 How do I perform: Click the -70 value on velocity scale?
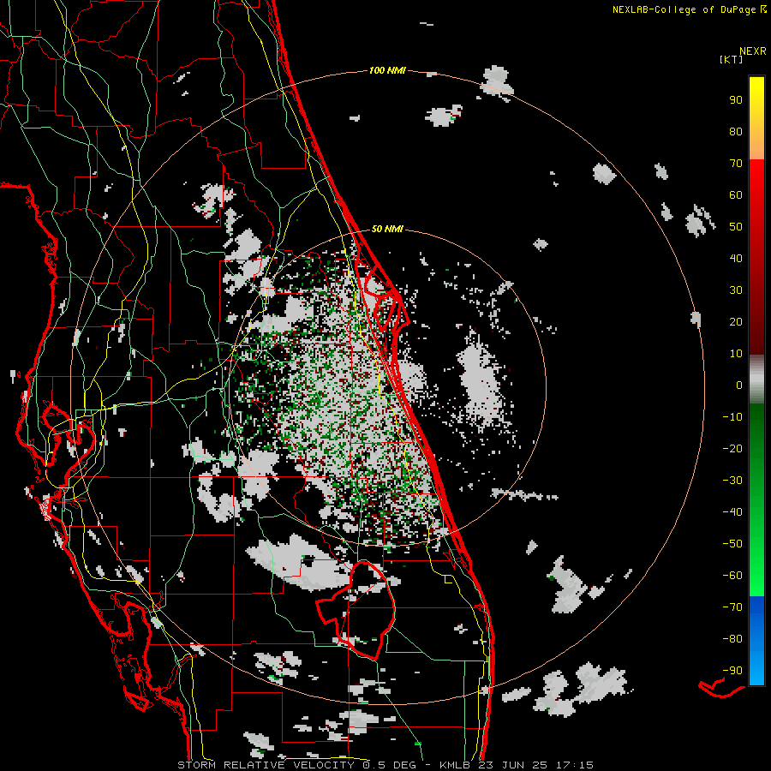tap(732, 607)
